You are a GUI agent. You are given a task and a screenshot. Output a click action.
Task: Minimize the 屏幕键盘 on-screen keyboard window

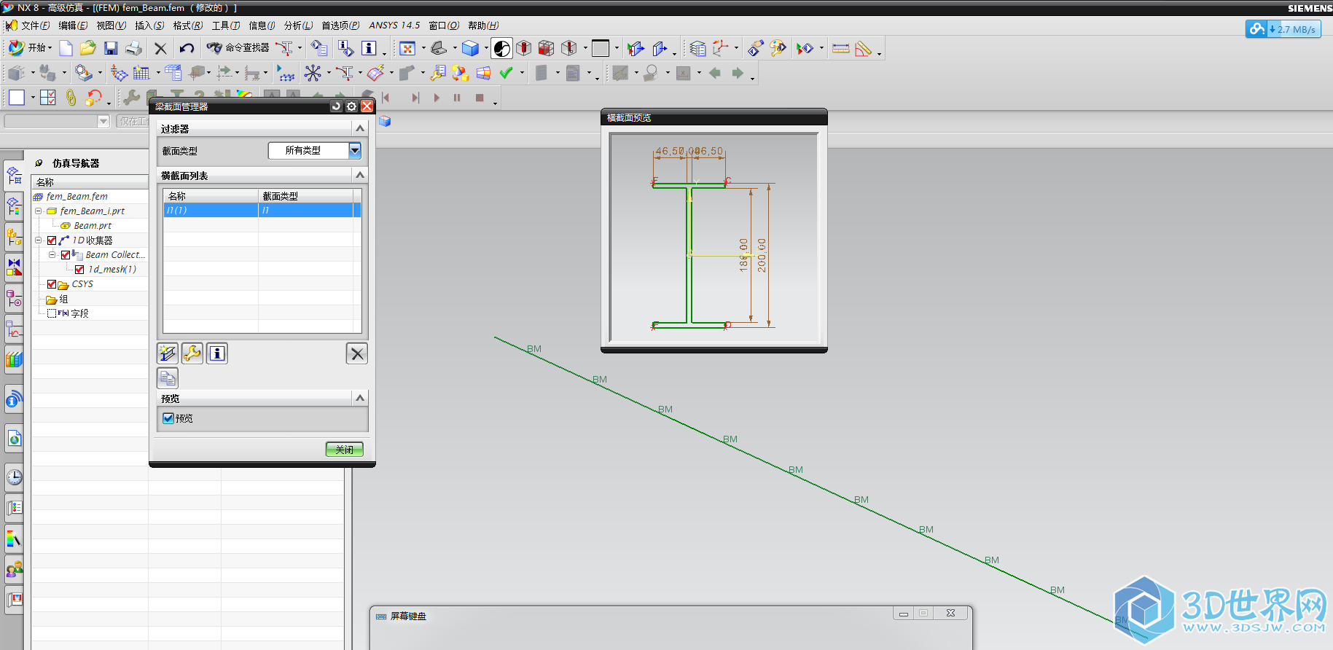click(x=904, y=614)
